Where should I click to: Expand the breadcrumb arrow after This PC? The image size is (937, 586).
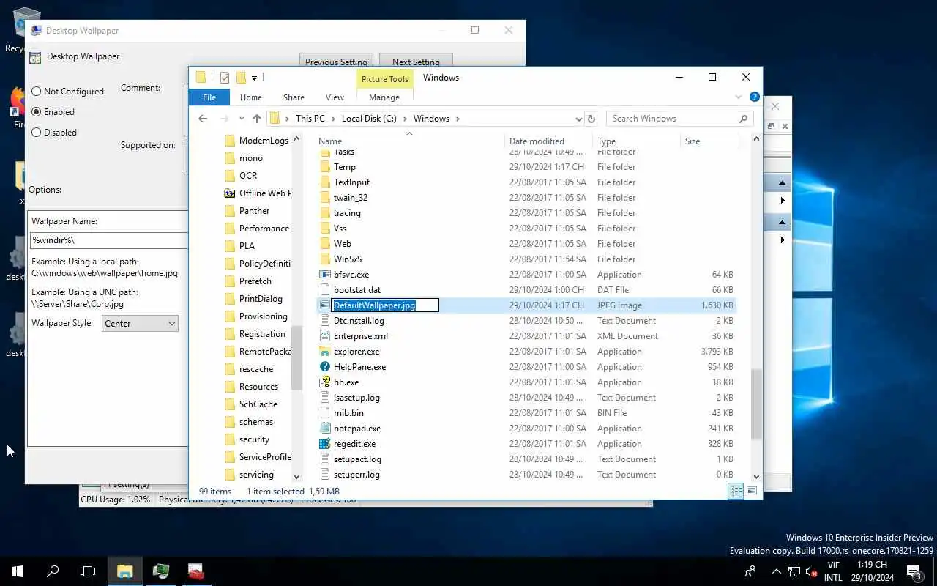[333, 119]
